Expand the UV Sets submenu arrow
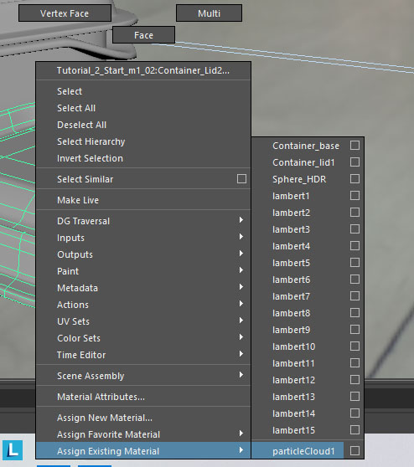Image resolution: width=414 pixels, height=467 pixels. (x=241, y=321)
